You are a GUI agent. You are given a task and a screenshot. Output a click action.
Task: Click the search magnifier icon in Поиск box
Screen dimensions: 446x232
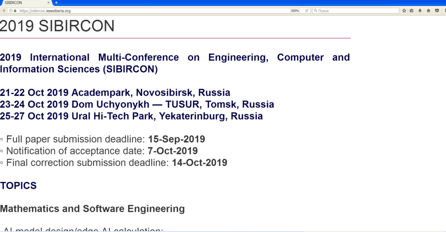click(315, 11)
